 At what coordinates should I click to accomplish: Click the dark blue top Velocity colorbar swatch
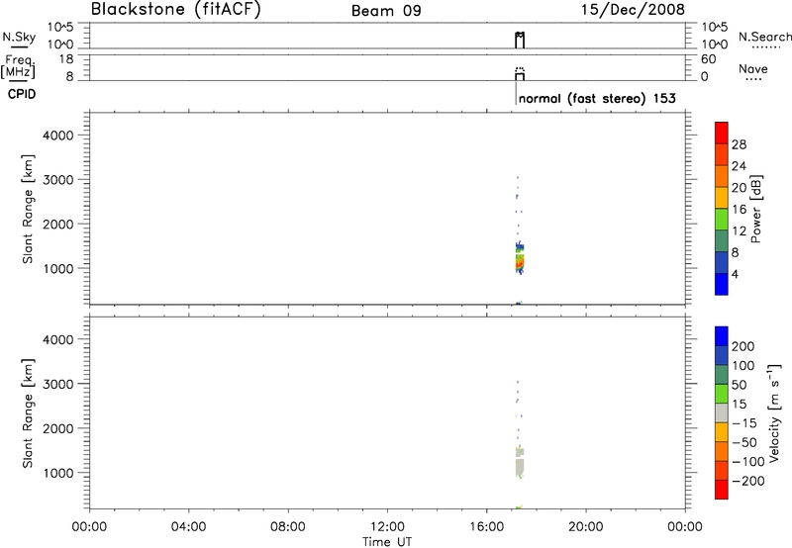(x=722, y=336)
